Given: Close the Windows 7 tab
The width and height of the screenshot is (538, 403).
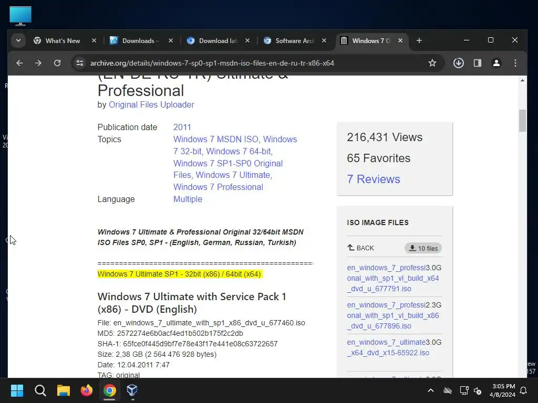Looking at the screenshot, I should (400, 41).
